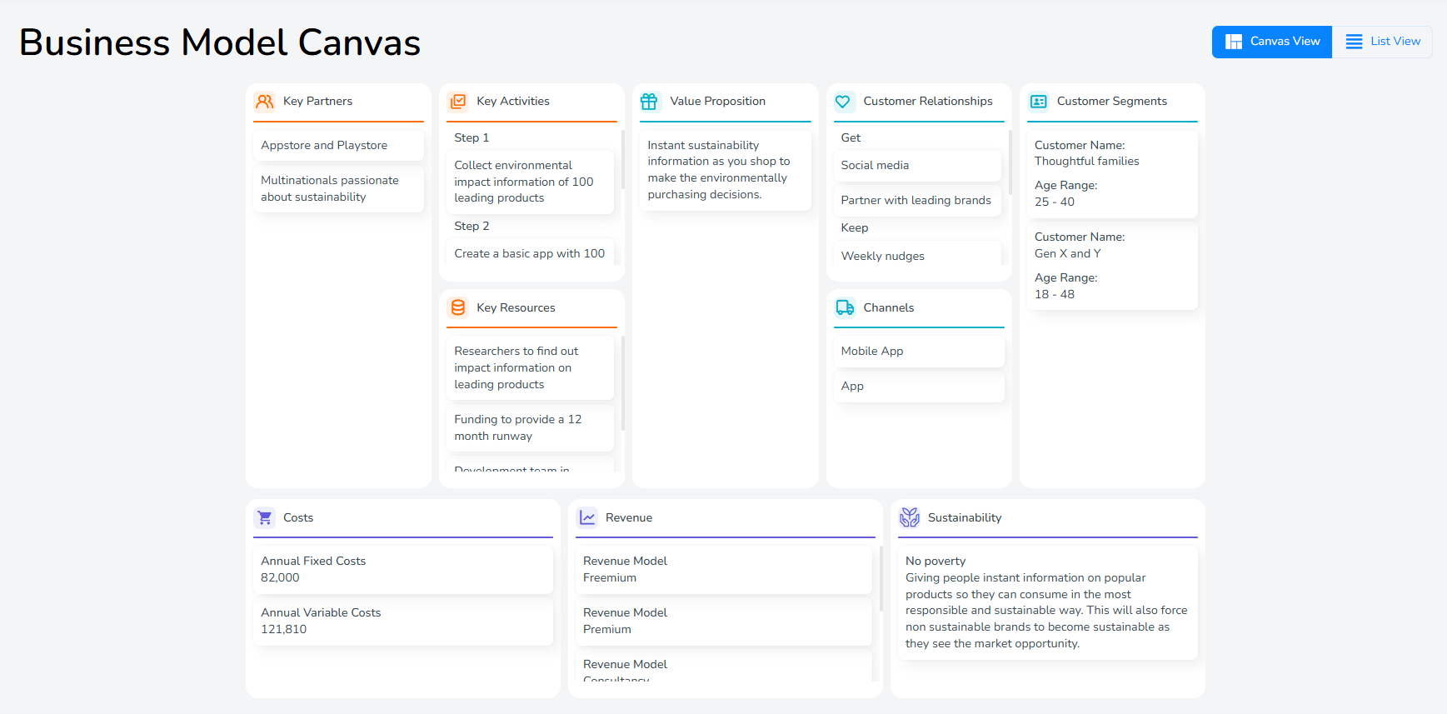Image resolution: width=1447 pixels, height=714 pixels.
Task: Click the Customer Relationships heart icon
Action: coord(843,102)
